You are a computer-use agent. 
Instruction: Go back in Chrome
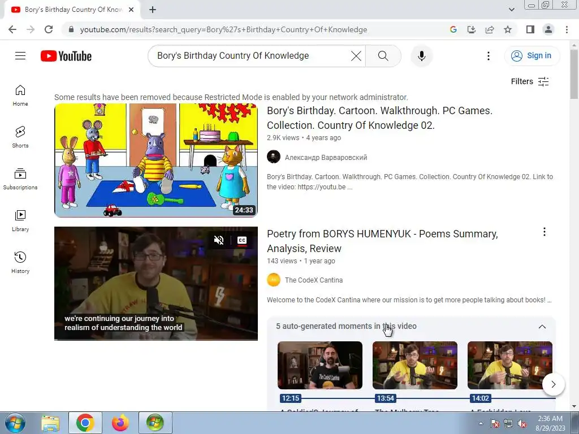click(12, 29)
